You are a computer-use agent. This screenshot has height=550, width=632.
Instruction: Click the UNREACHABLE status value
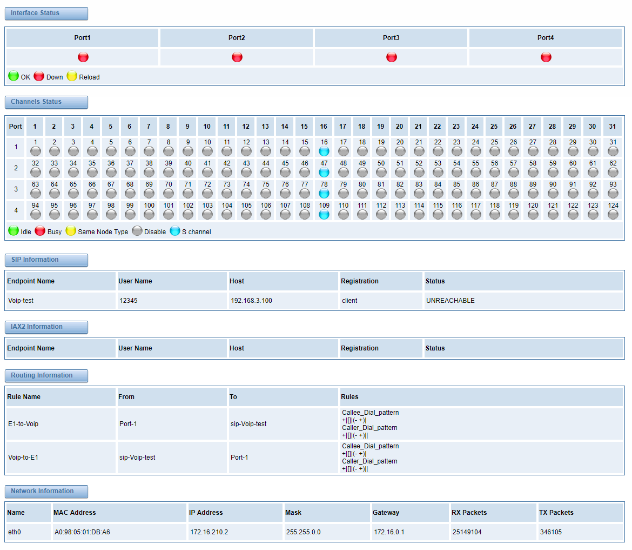[x=451, y=301]
